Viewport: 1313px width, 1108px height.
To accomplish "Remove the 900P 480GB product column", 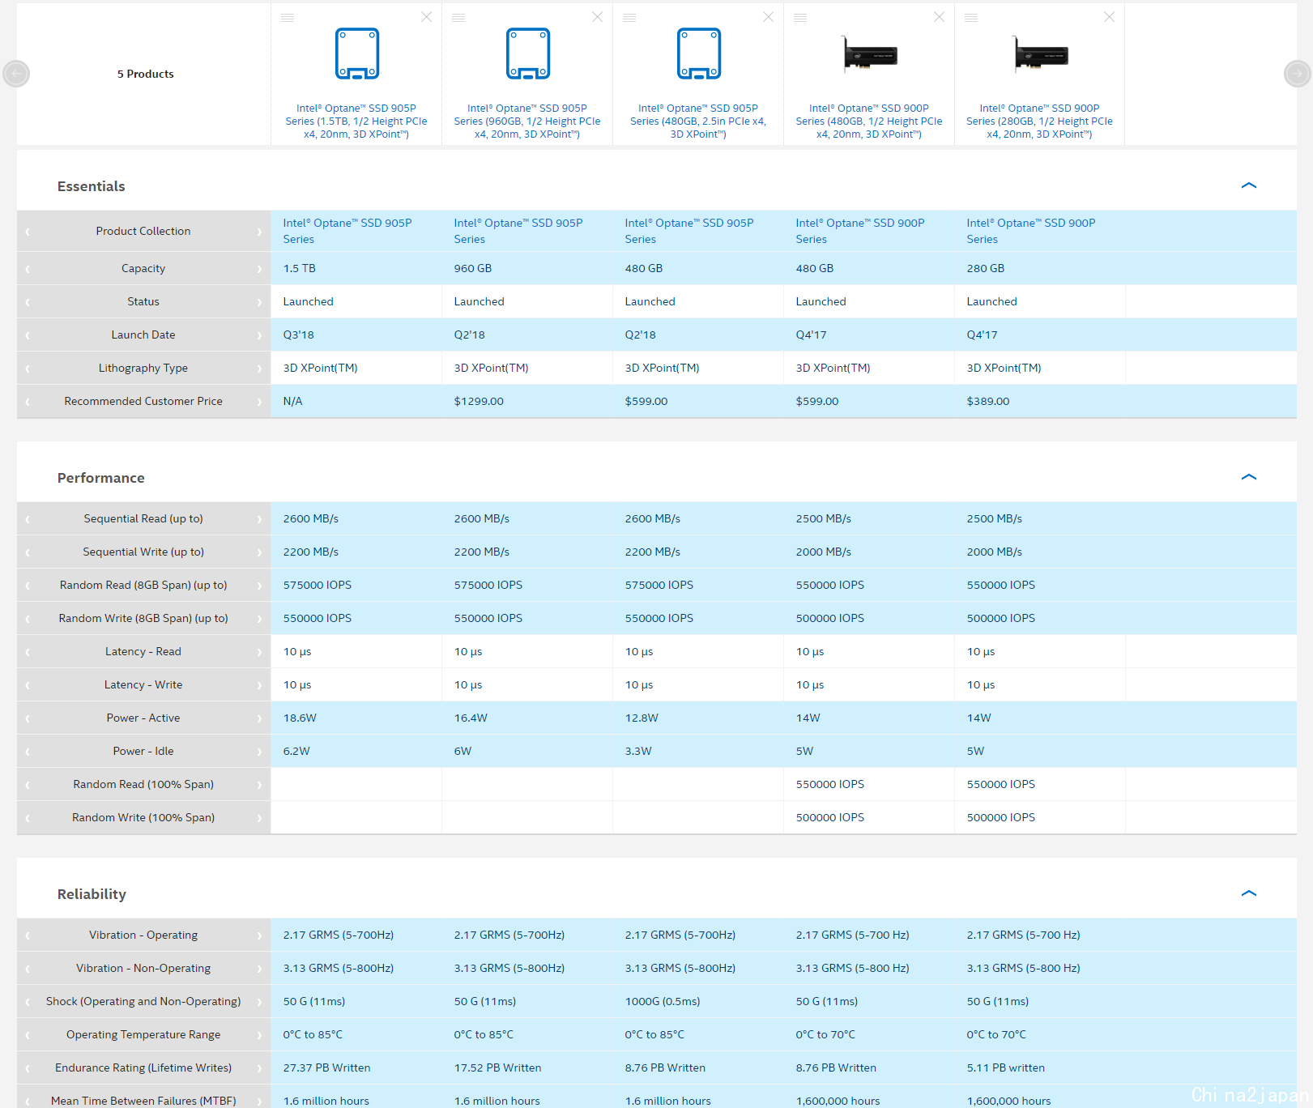I will pos(939,17).
